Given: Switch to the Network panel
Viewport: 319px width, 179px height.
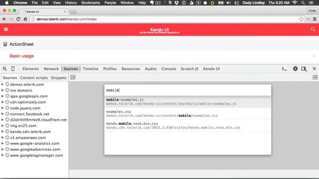Looking at the screenshot, I should (x=51, y=69).
